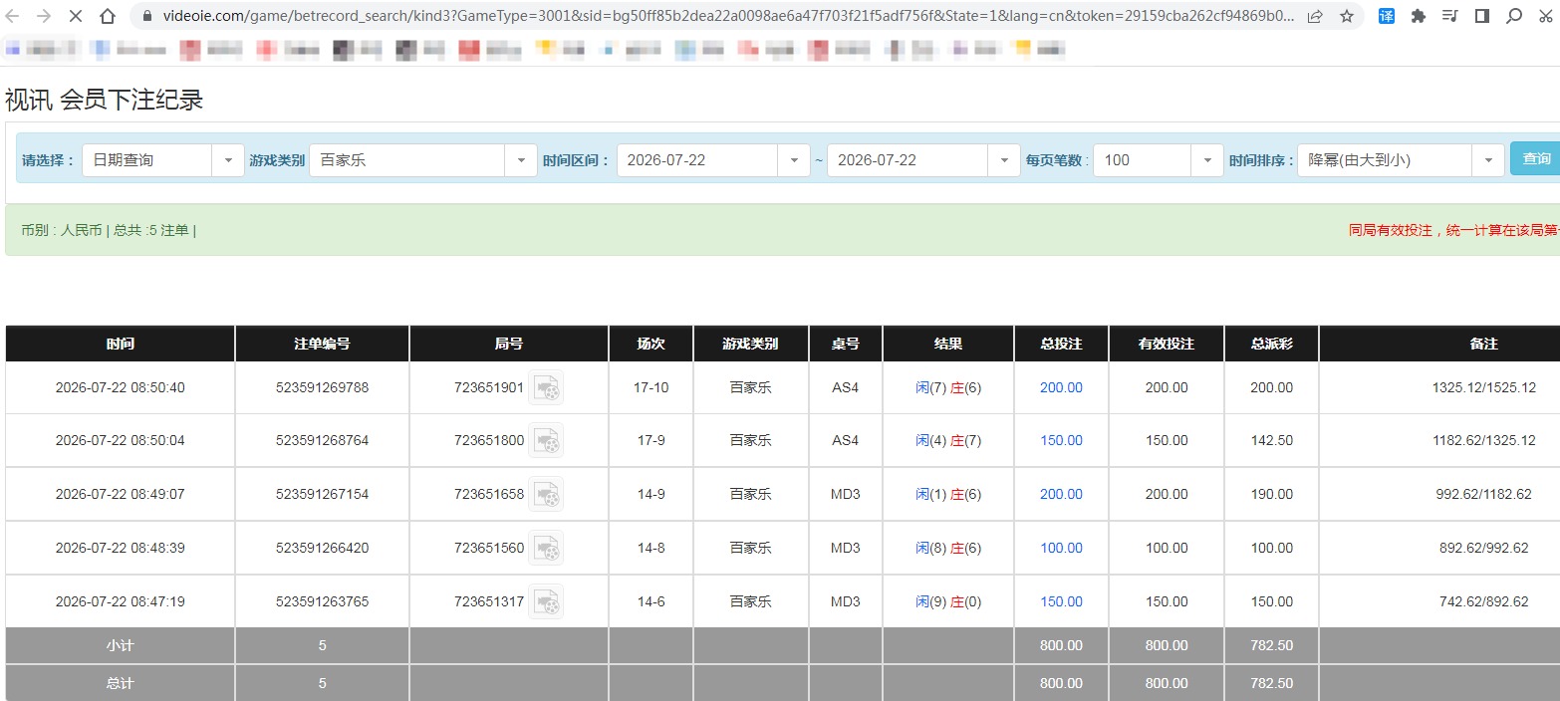Open video replay for round 723651800
1560x701 pixels.
pyautogui.click(x=546, y=440)
